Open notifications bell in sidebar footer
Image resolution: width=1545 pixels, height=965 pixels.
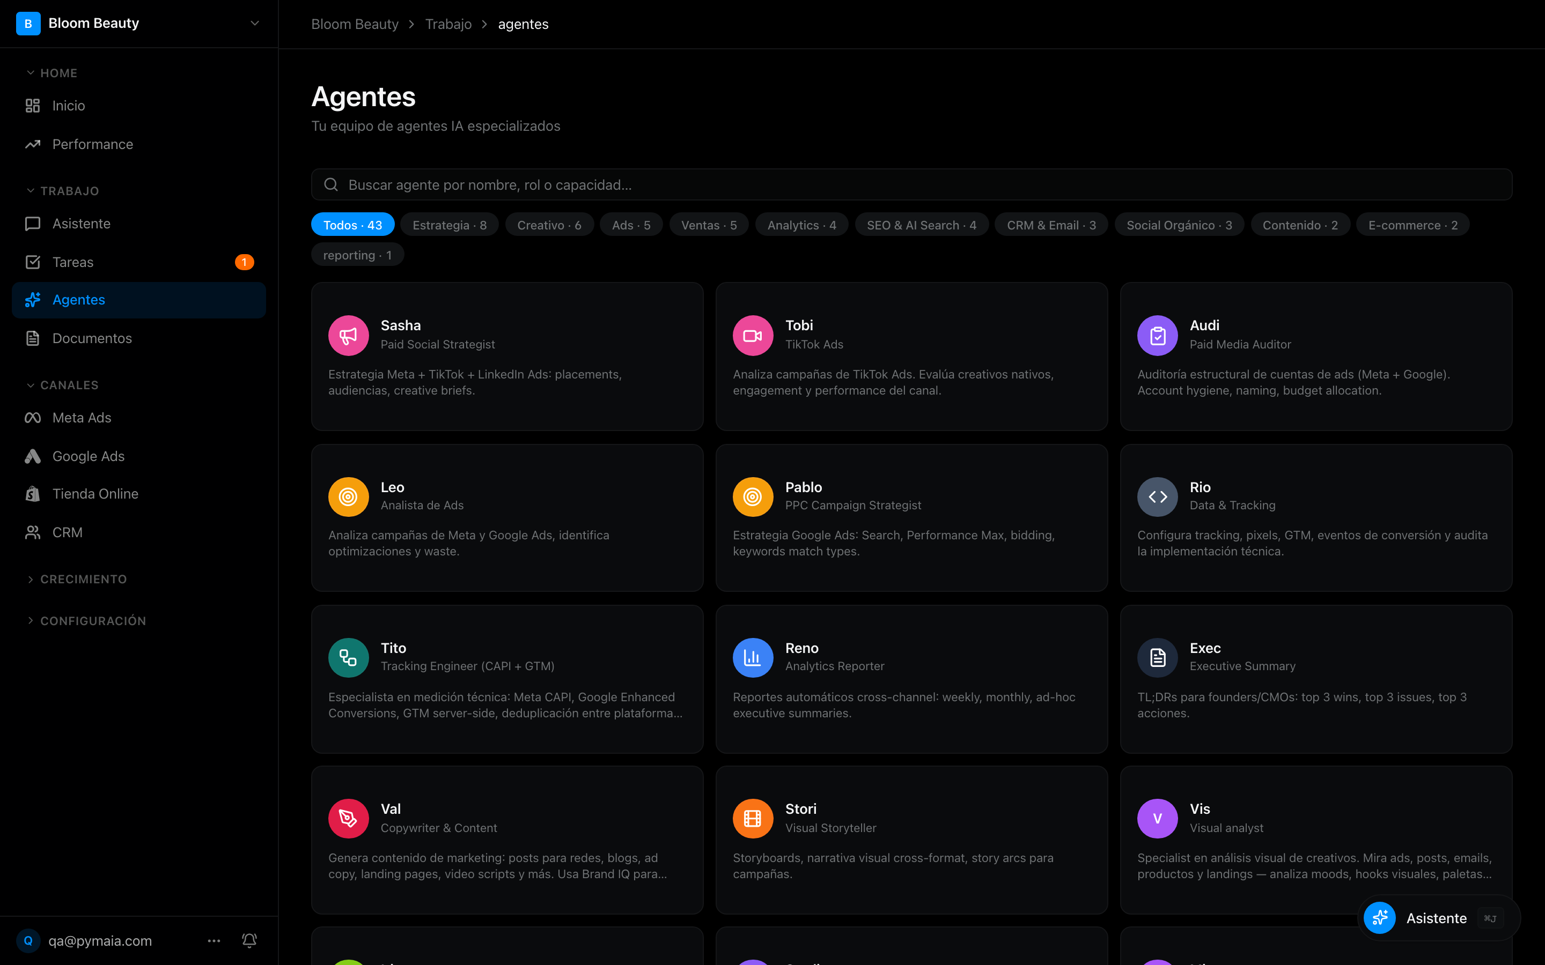249,940
